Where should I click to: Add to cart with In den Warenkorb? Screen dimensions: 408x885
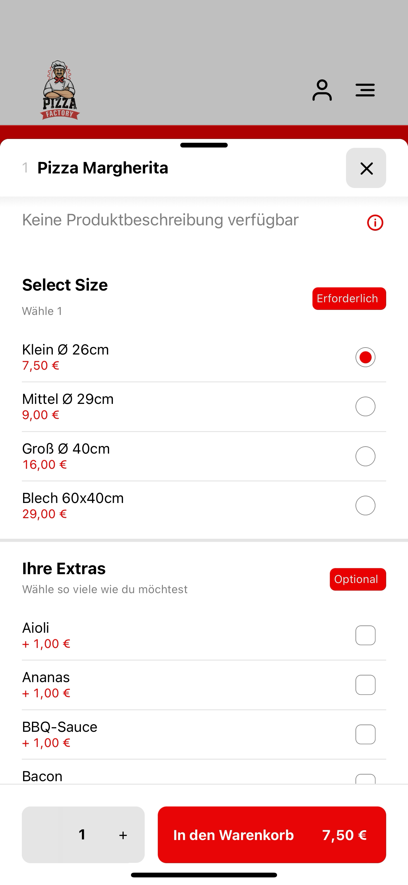[272, 835]
